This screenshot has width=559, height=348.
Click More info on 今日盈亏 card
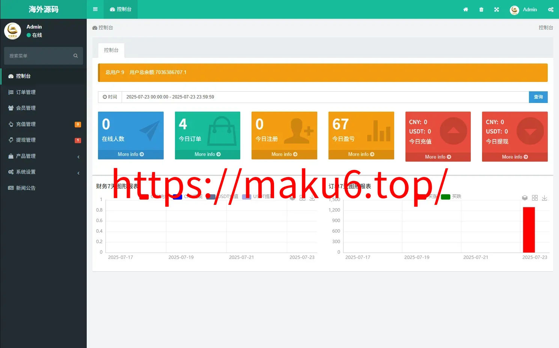click(361, 154)
